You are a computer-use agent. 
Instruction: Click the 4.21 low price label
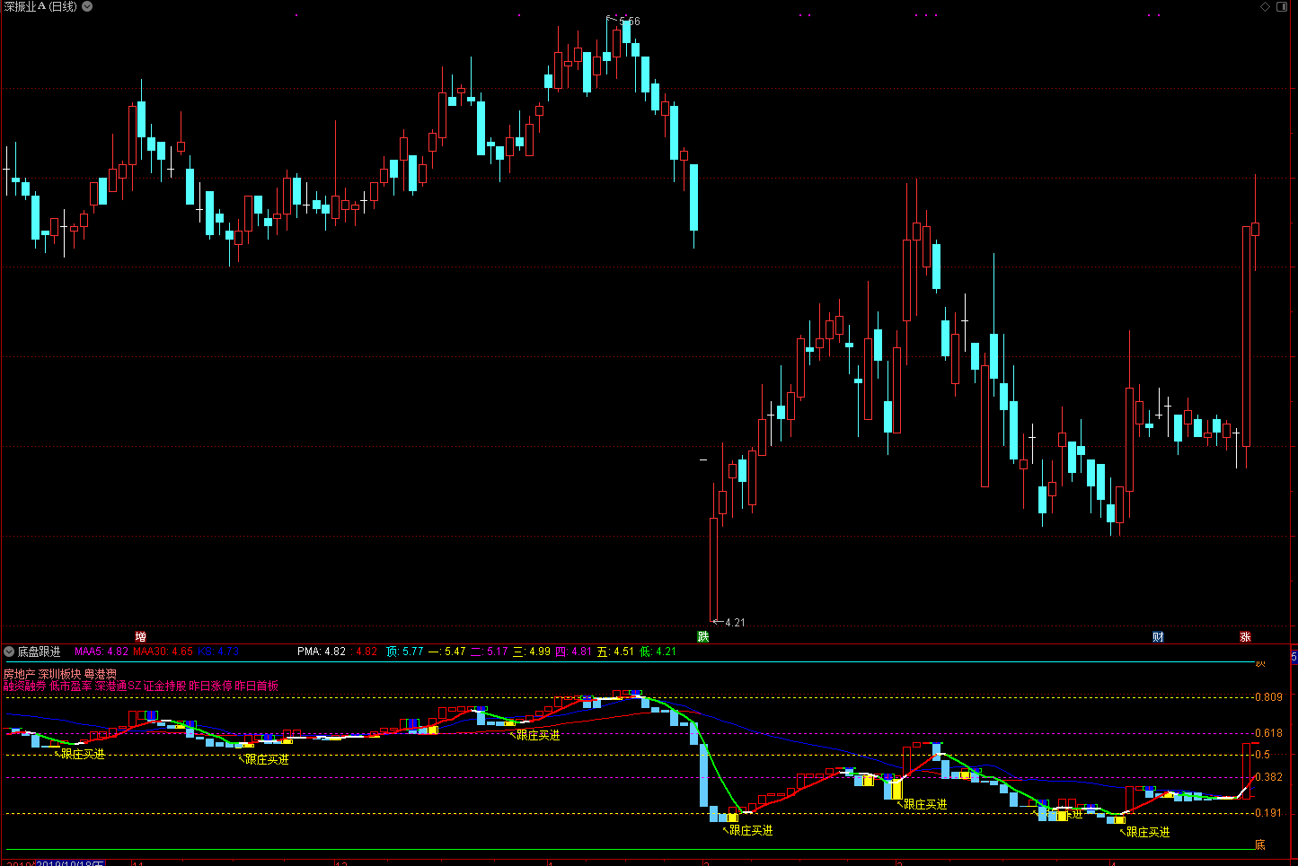coord(735,622)
